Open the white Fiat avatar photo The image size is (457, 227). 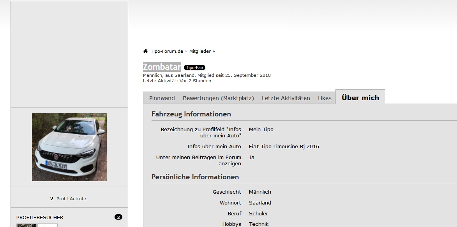click(x=69, y=147)
